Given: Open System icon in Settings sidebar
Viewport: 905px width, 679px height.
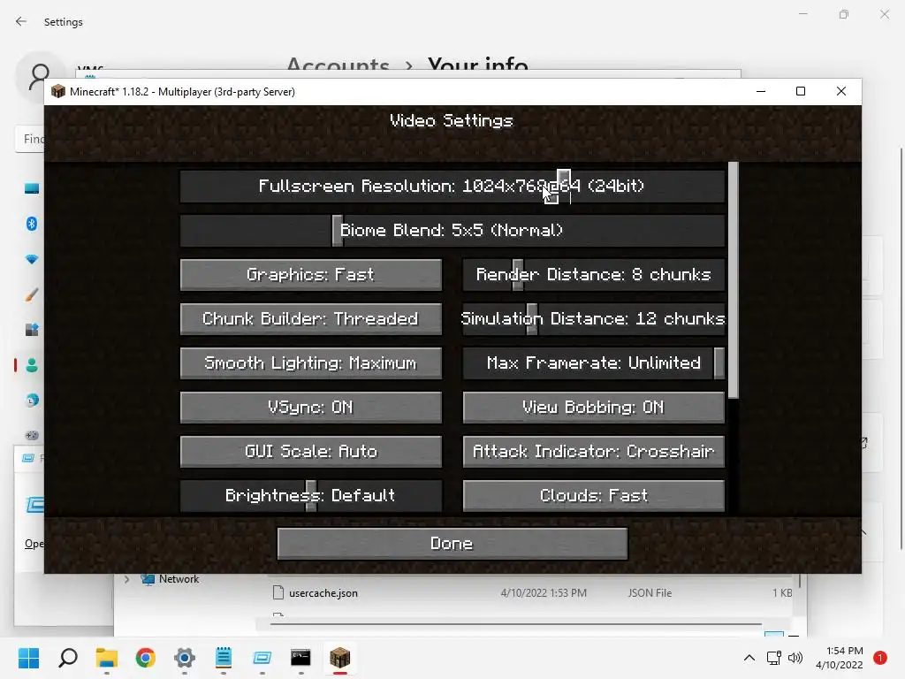Looking at the screenshot, I should coord(32,188).
